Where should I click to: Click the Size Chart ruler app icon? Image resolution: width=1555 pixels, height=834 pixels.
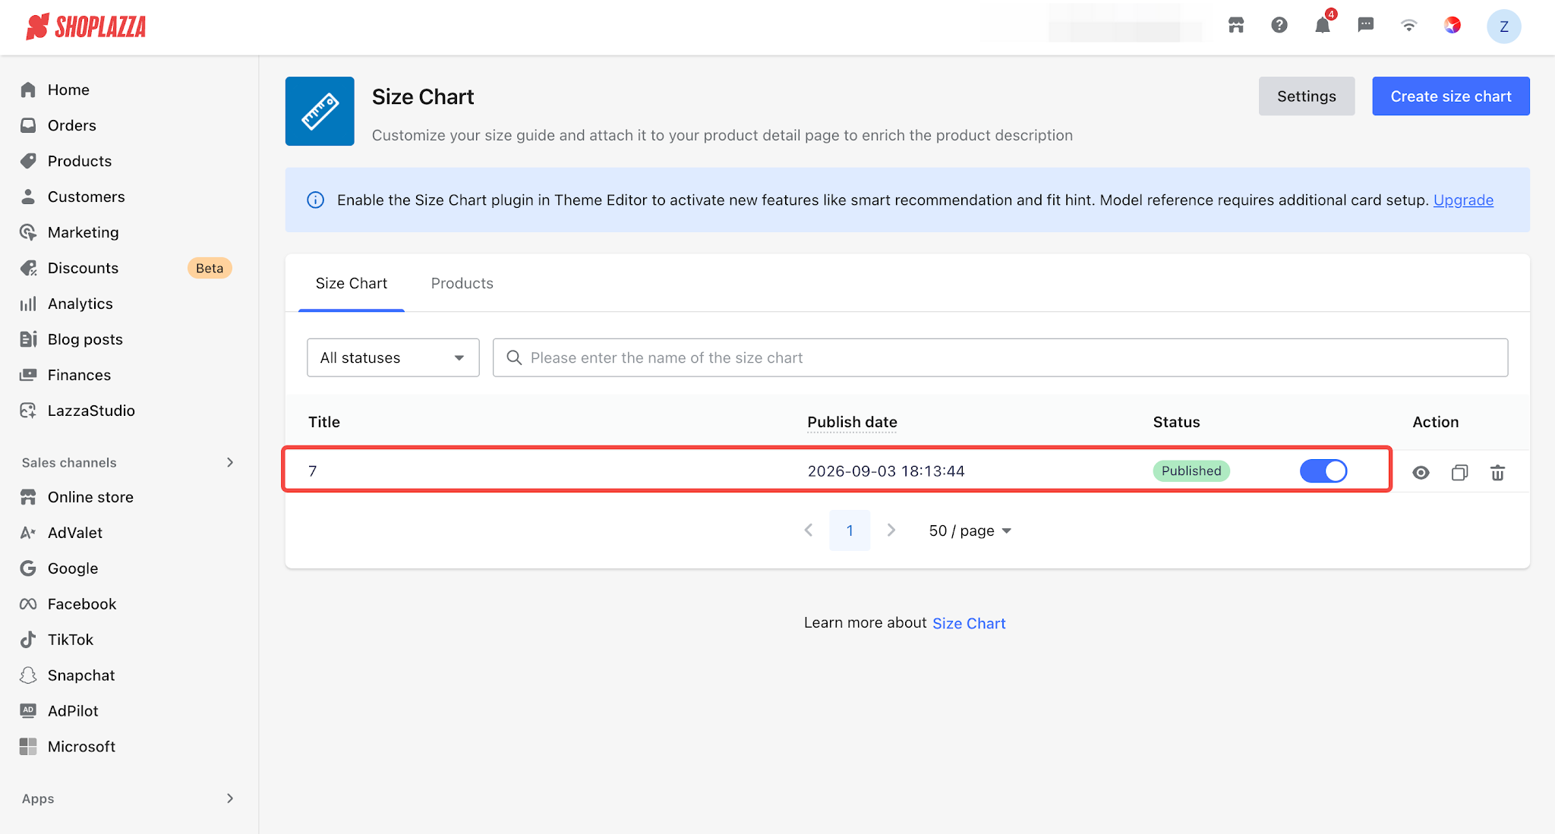coord(320,111)
